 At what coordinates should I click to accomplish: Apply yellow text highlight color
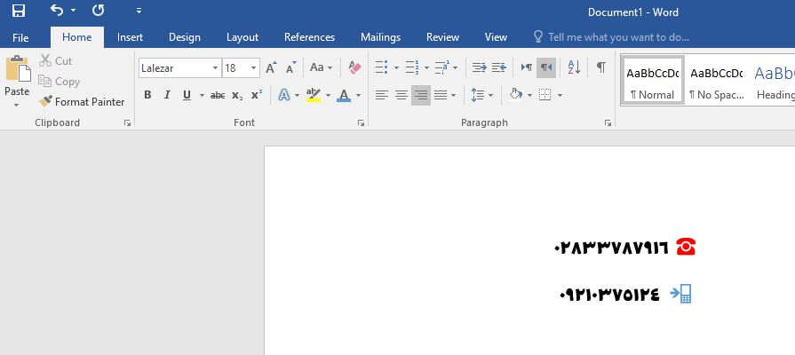314,95
